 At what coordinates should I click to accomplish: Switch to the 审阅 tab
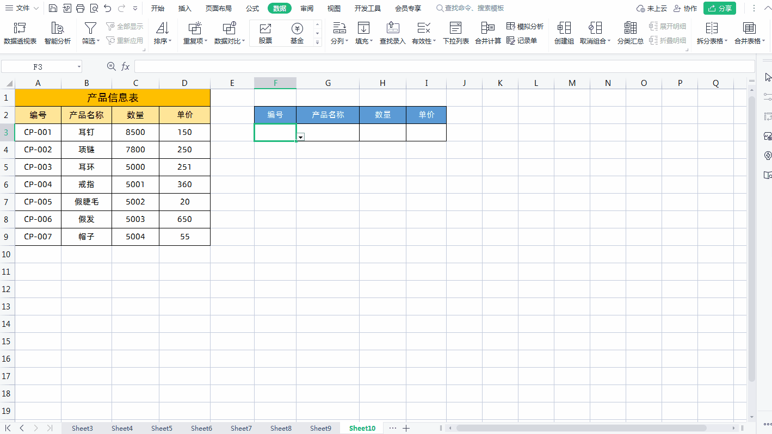[x=307, y=8]
